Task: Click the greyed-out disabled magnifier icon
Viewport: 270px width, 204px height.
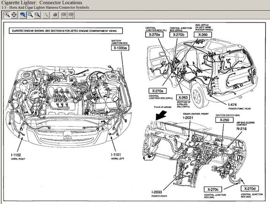Action: [x=46, y=15]
